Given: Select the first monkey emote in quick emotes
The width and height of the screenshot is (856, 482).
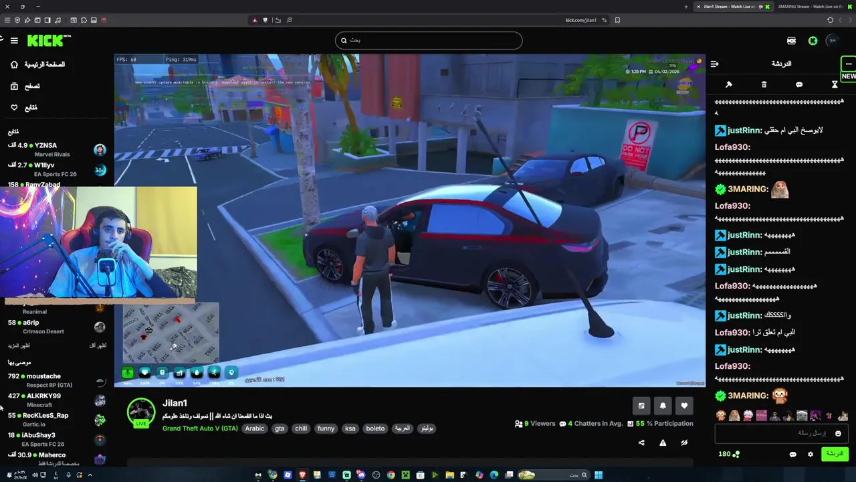Looking at the screenshot, I should [x=721, y=416].
